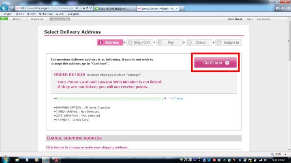Screen dimensions: 291x163
Task: Click the Windows Start orb
Action: click(6, 159)
